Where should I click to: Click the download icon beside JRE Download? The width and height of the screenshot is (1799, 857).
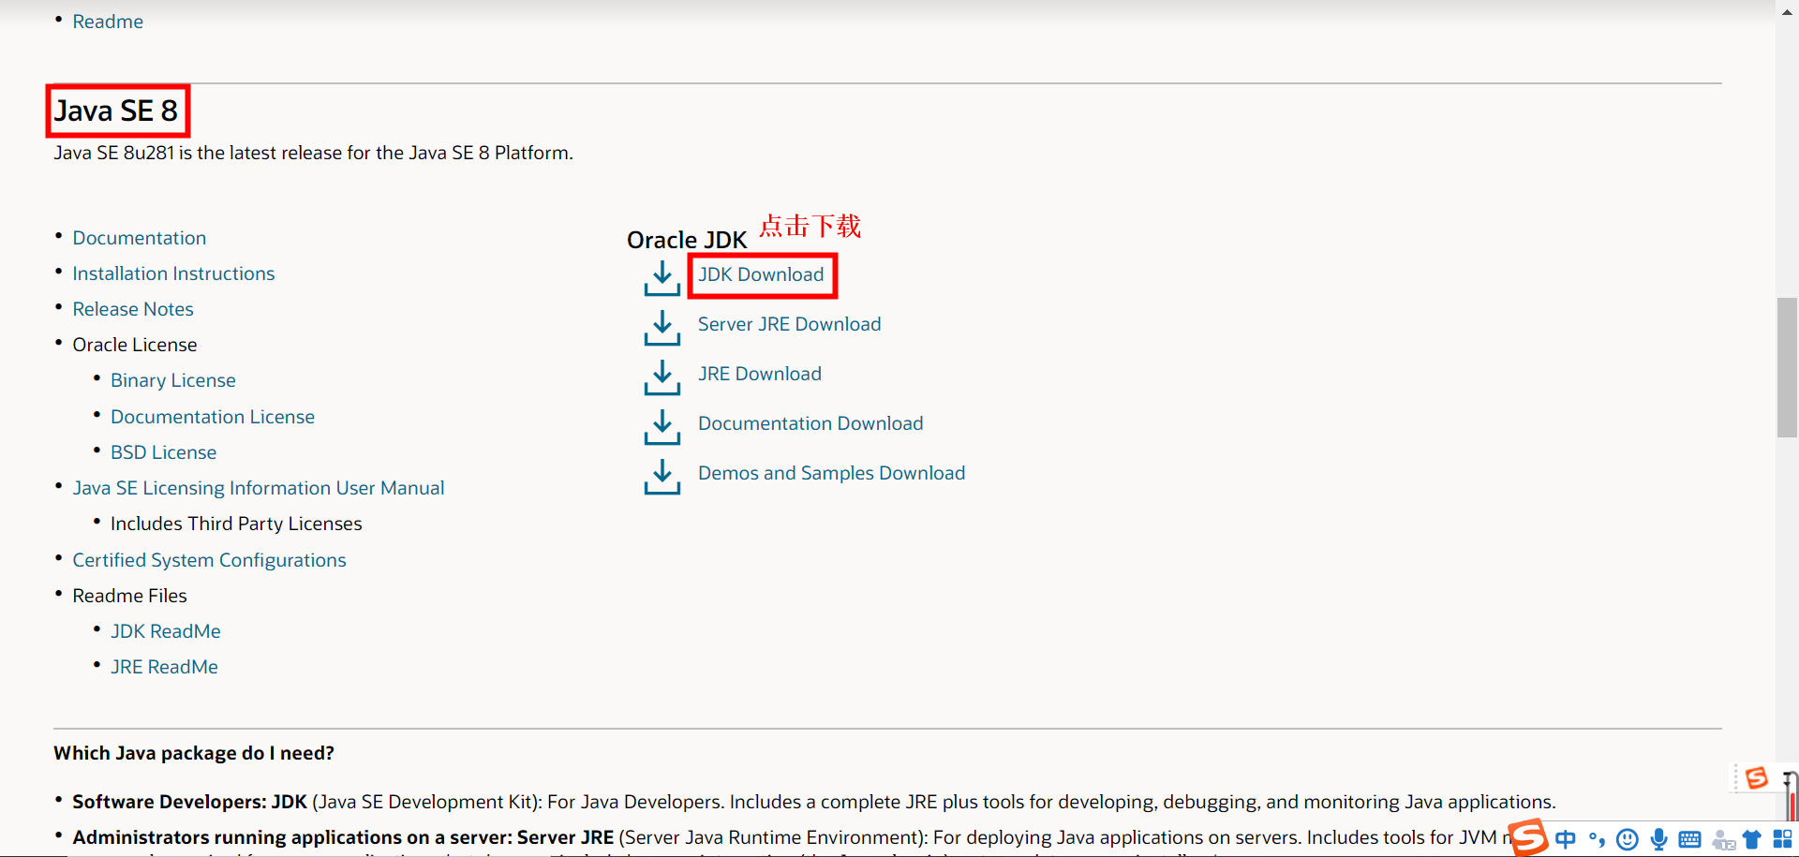click(x=662, y=377)
